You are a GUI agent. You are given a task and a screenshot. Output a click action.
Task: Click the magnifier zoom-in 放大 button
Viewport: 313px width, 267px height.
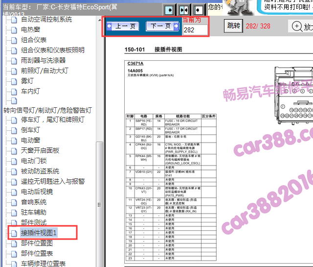pyautogui.click(x=301, y=26)
